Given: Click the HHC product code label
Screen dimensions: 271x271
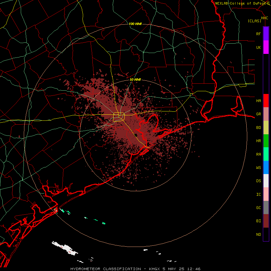Looking at the screenshot, I should (264, 18).
